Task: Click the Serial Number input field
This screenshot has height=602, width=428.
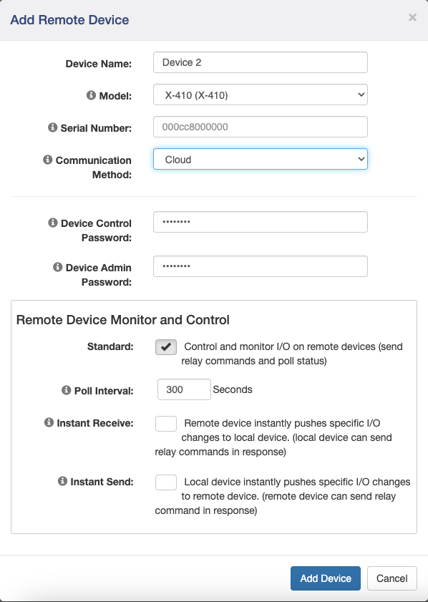Action: [x=260, y=126]
